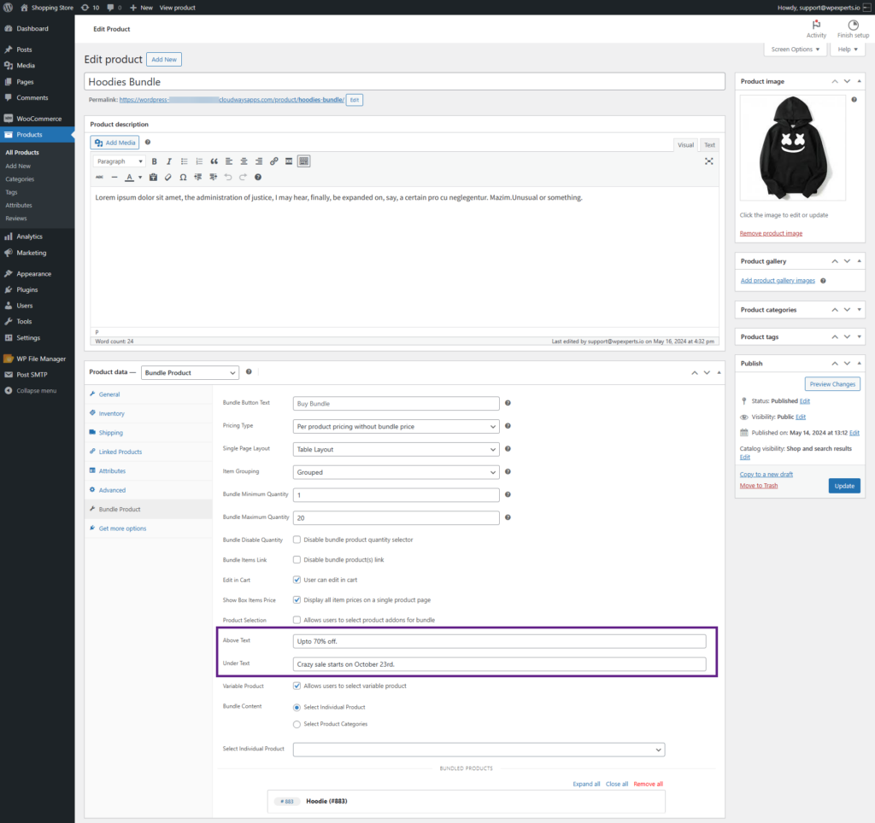Click Move to Trash link
Image resolution: width=875 pixels, height=823 pixels.
pos(759,486)
